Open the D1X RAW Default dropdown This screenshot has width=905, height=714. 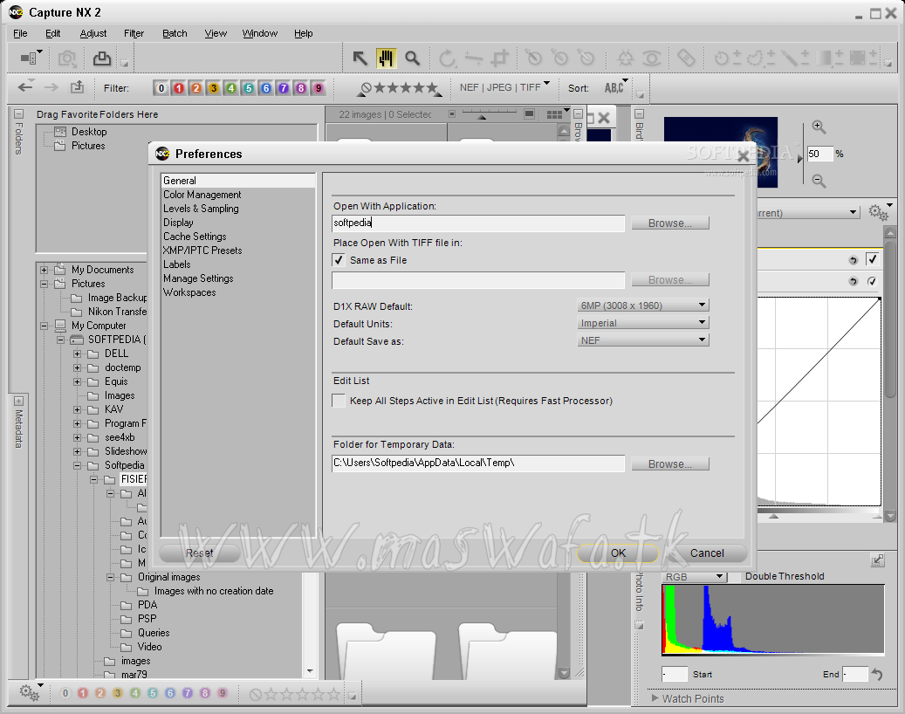coord(643,306)
